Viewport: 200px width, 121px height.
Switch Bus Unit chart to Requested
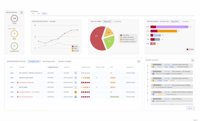point(175,22)
